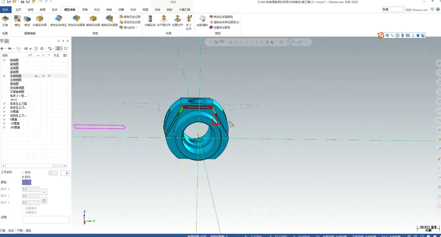Click the 与面对齐 align to face icon

click(177, 20)
